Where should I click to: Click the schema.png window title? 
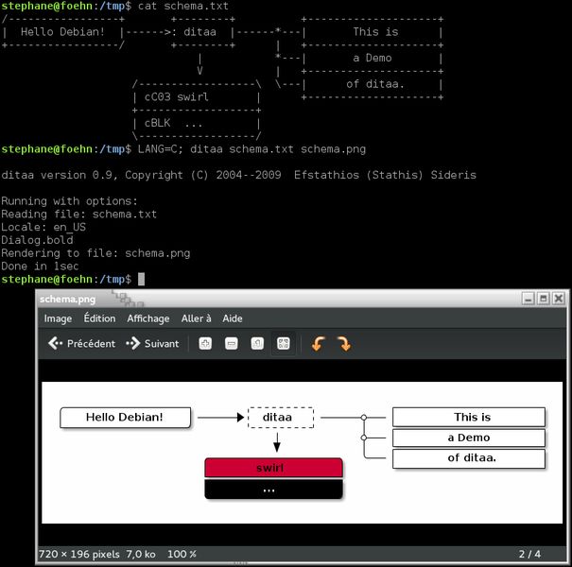67,300
